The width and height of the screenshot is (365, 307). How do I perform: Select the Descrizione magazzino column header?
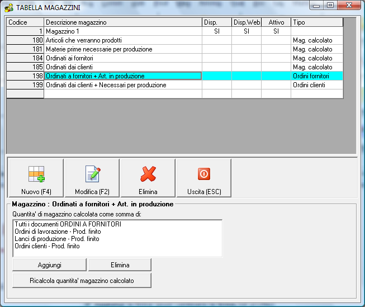click(123, 22)
